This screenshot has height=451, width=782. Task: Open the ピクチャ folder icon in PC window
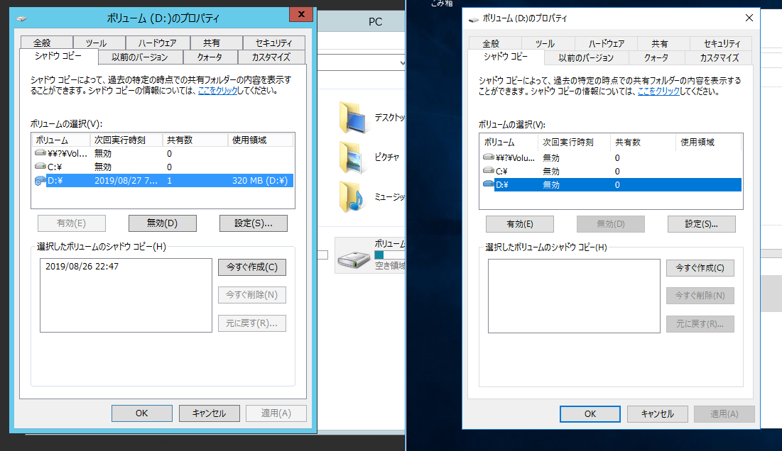(x=352, y=157)
